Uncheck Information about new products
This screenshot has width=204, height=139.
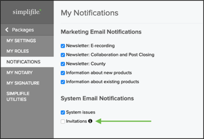click(x=63, y=73)
